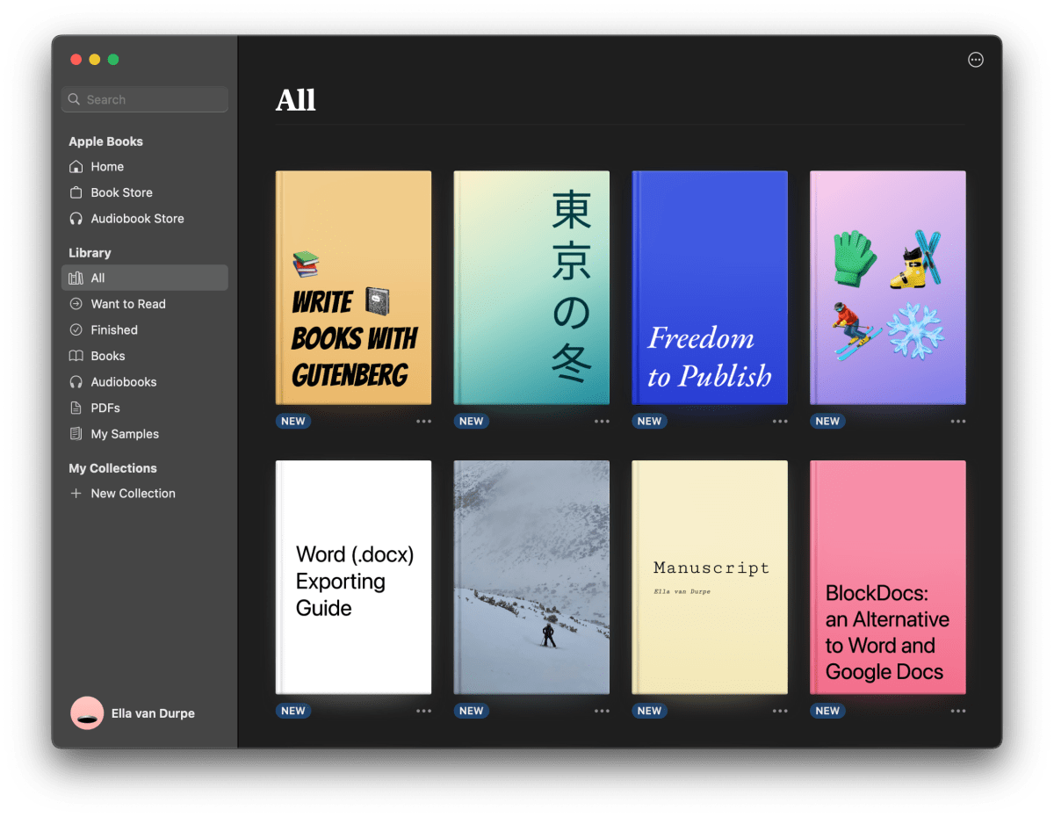The width and height of the screenshot is (1054, 817).
Task: Open options menu for Freedom to Publish
Action: pos(780,422)
